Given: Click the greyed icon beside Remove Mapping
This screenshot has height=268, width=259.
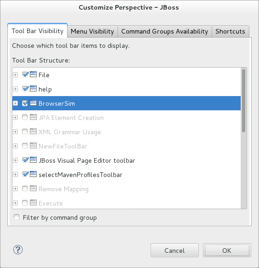Looking at the screenshot, I should point(33,188).
